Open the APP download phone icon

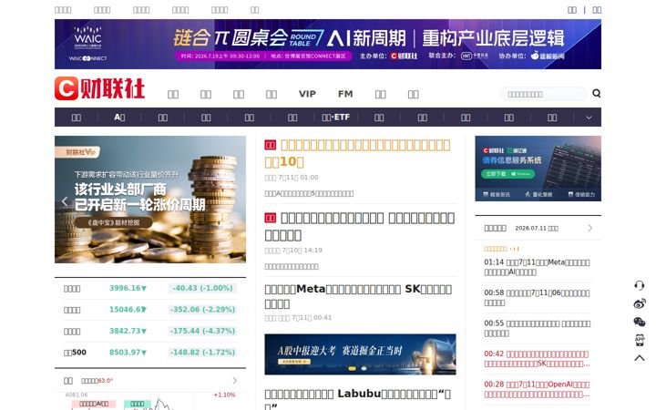639,340
